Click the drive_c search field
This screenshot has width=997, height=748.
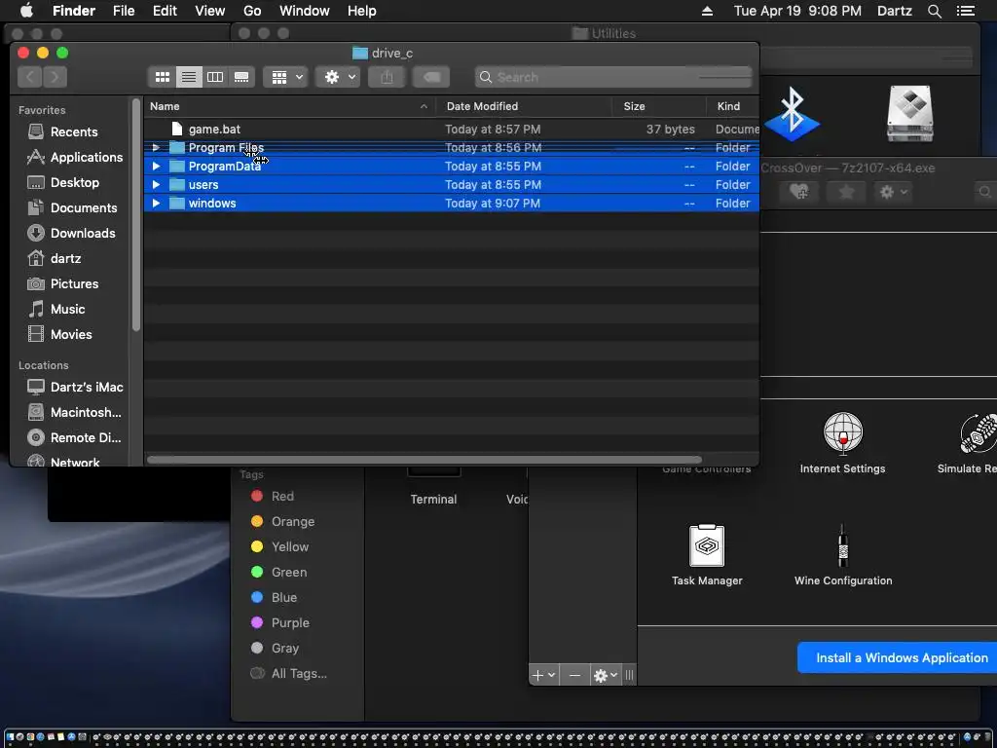click(613, 77)
